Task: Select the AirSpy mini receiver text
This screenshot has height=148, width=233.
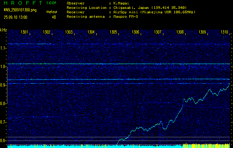Action: [x=154, y=12]
